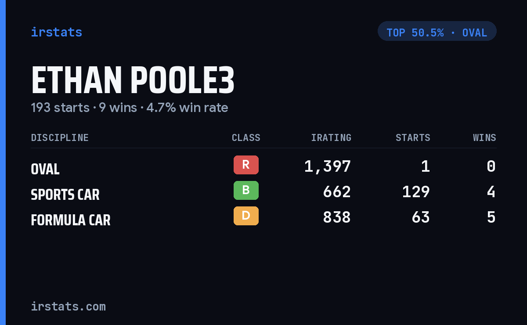This screenshot has width=527, height=325.
Task: Select the ETHAN POOLE3 driver name
Action: point(133,80)
